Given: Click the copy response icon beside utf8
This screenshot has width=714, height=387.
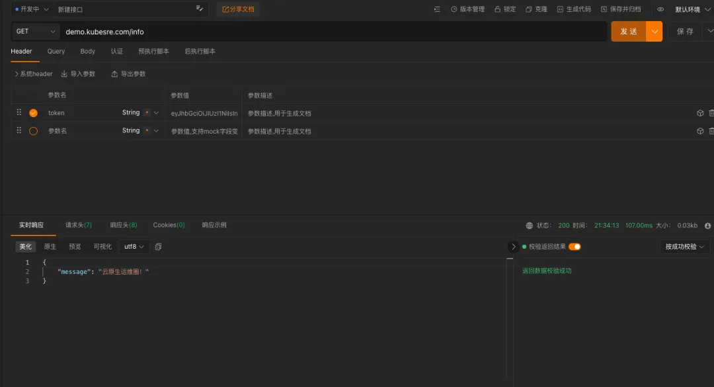Looking at the screenshot, I should point(158,247).
